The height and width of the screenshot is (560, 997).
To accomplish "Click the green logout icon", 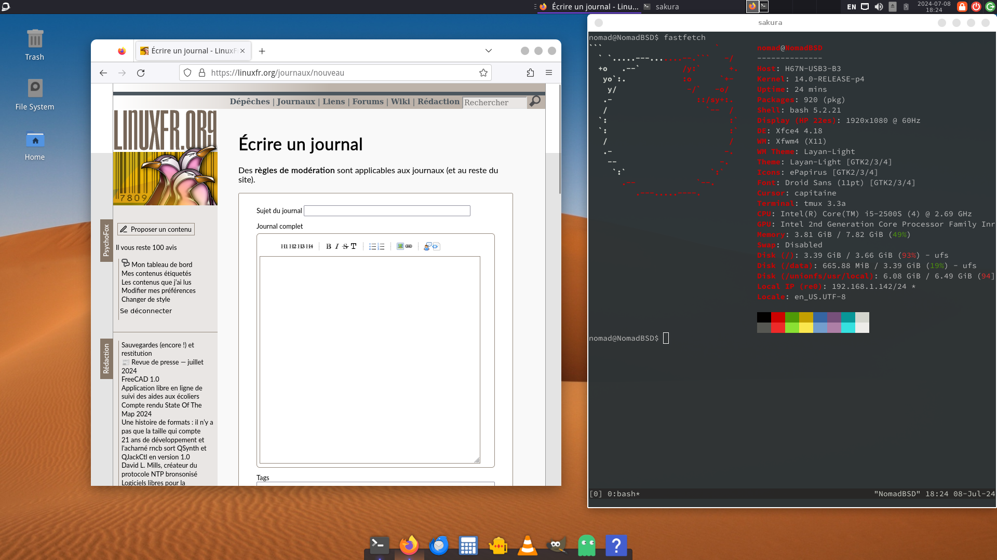I will (990, 7).
